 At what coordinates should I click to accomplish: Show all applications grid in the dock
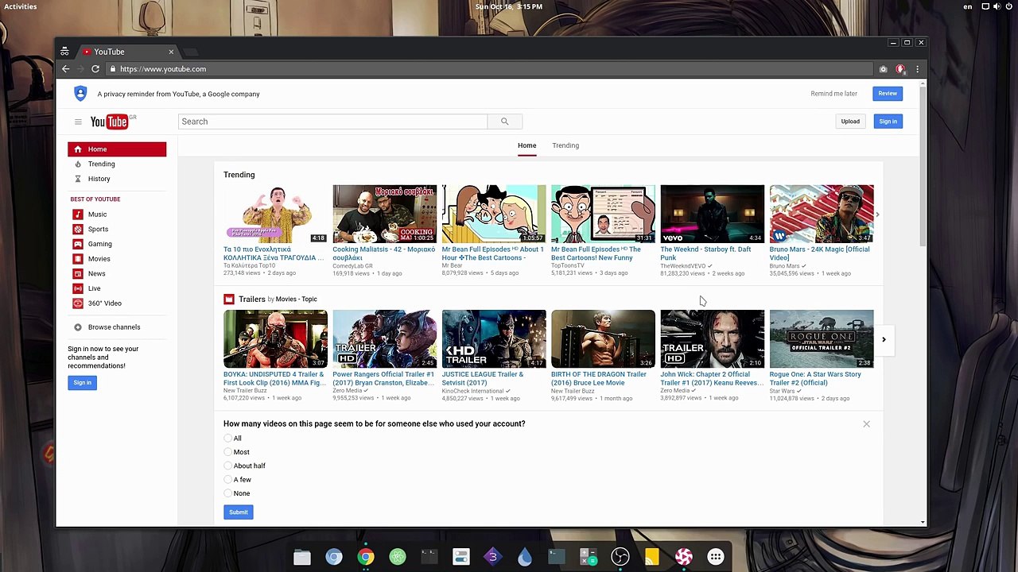[x=716, y=557]
